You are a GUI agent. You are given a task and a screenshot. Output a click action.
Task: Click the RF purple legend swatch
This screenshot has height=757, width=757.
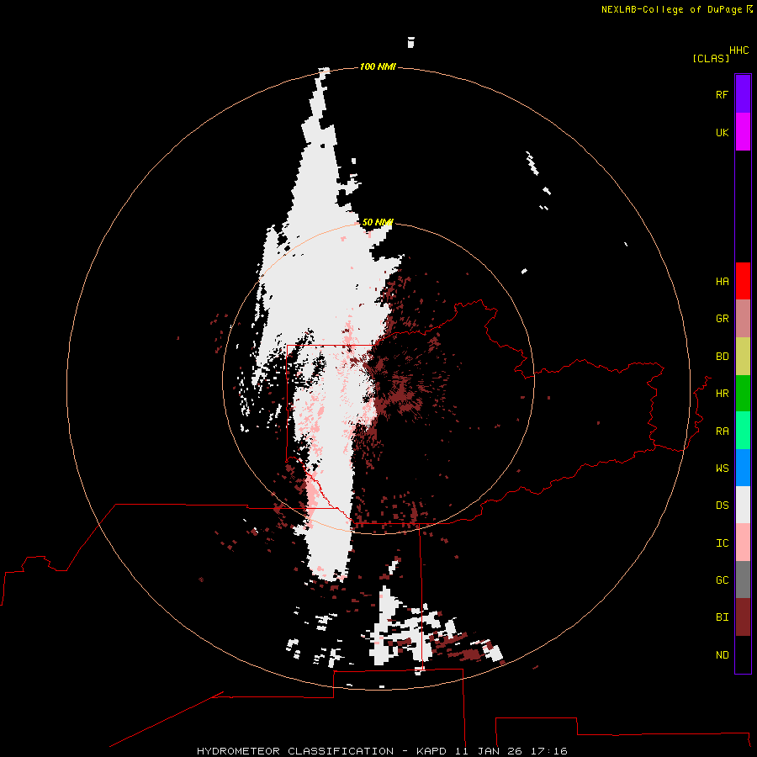tap(743, 94)
